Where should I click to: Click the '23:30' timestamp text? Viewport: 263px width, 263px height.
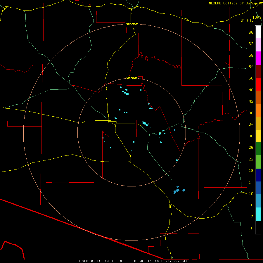tap(180, 261)
